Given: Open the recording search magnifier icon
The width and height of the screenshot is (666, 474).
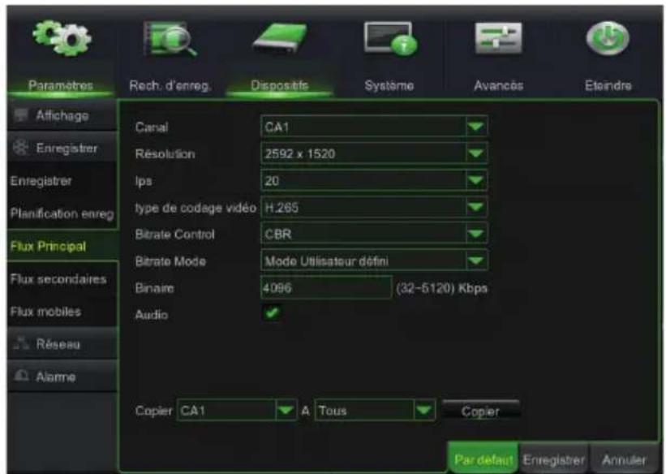Looking at the screenshot, I should [170, 39].
